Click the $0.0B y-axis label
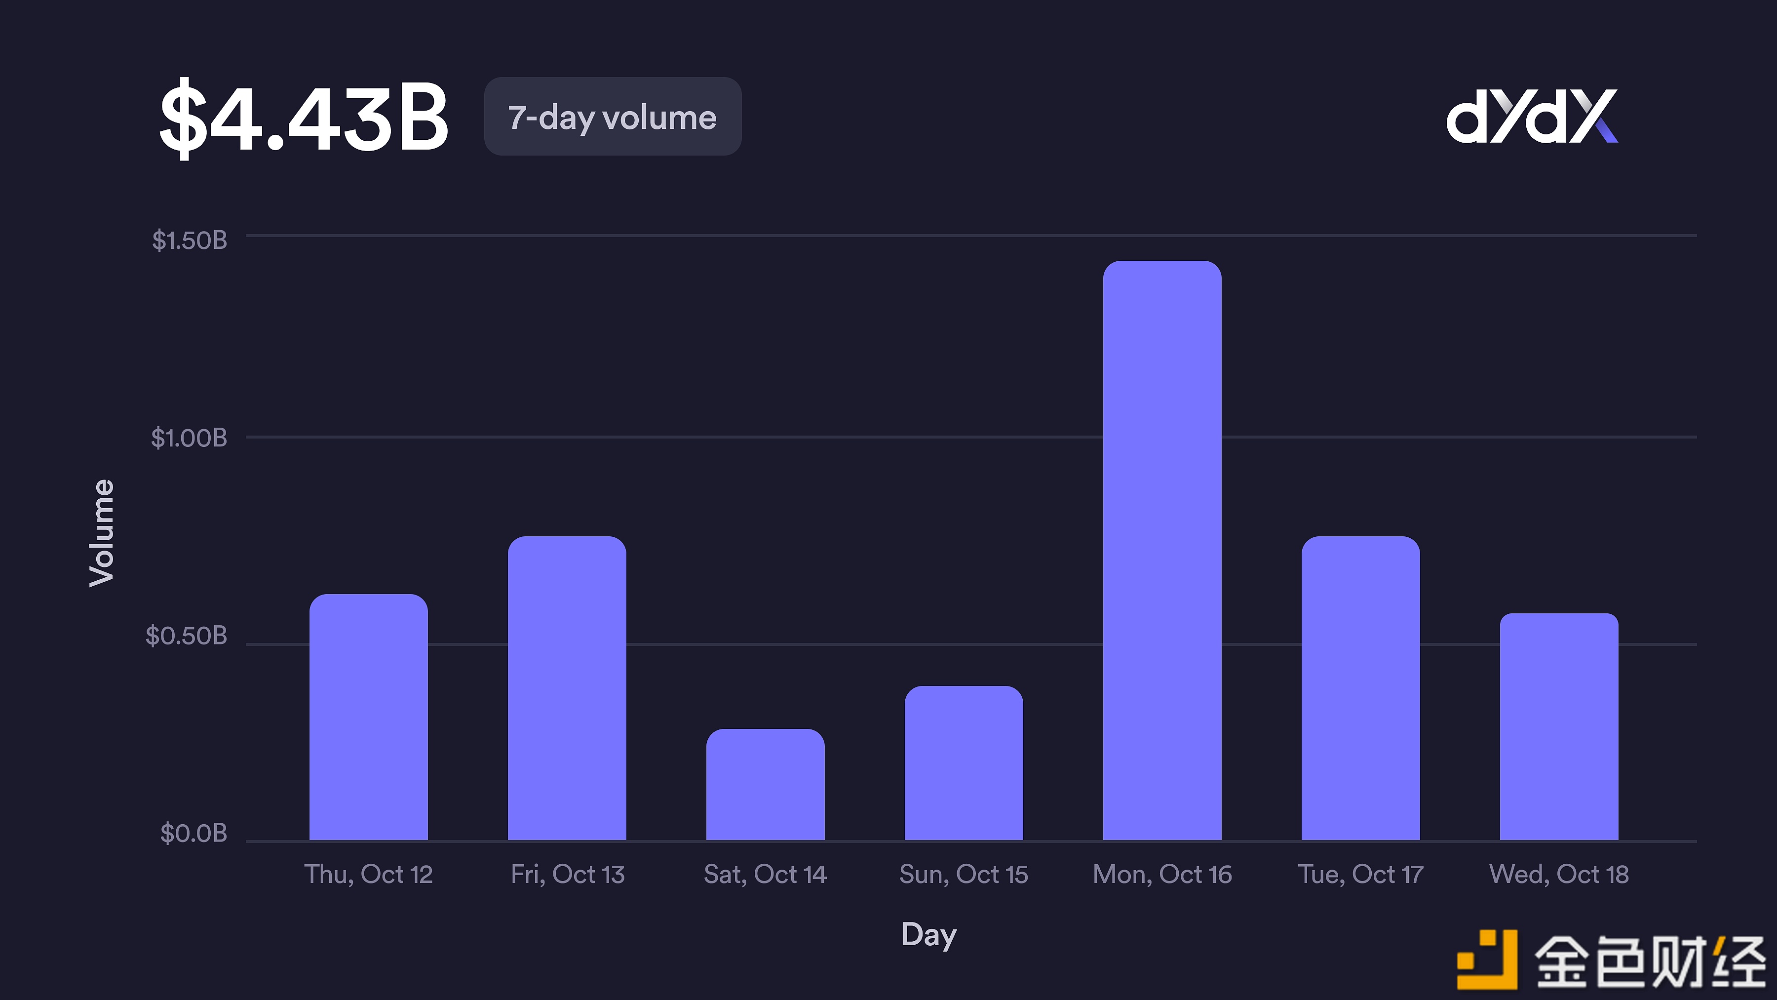 point(193,833)
